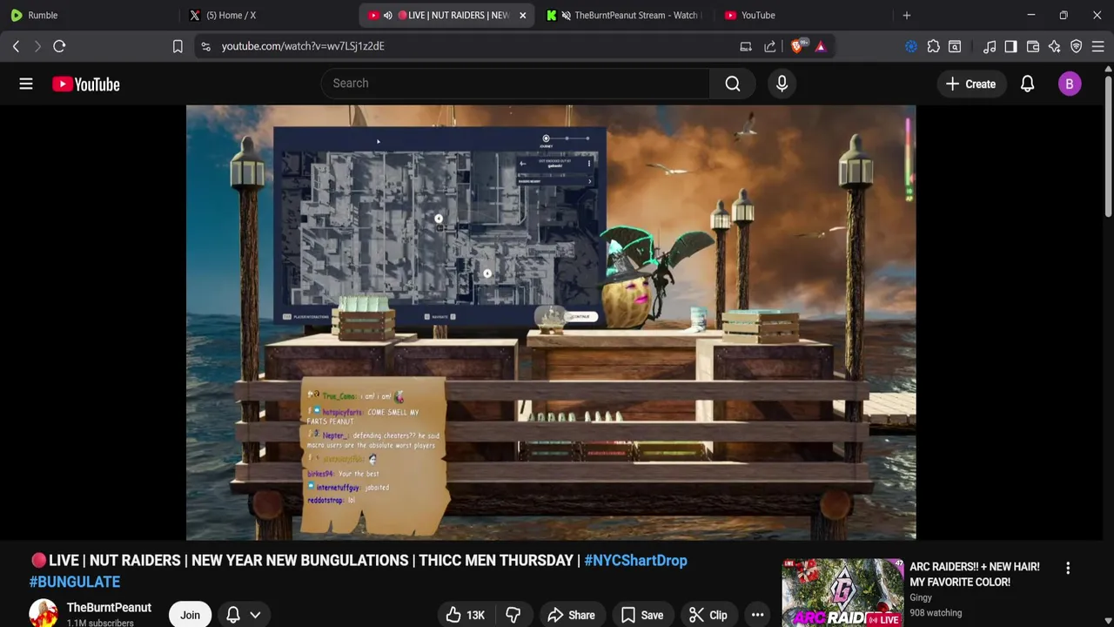1114x627 pixels.
Task: Toggle channel notification bell below video
Action: 233,615
